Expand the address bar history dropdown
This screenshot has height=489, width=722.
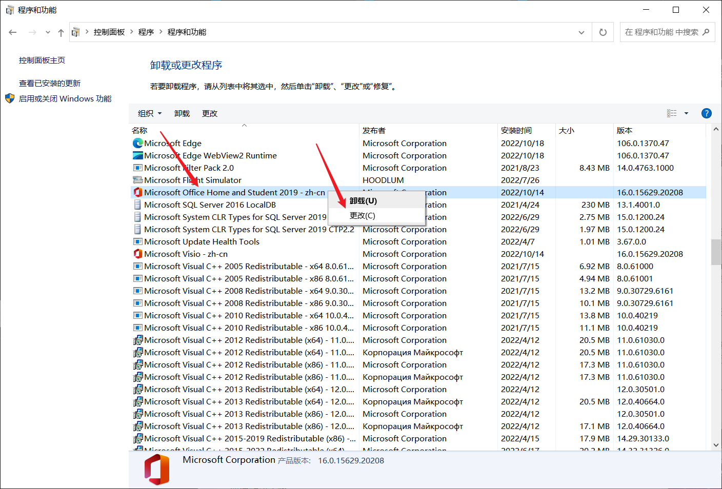click(x=581, y=32)
